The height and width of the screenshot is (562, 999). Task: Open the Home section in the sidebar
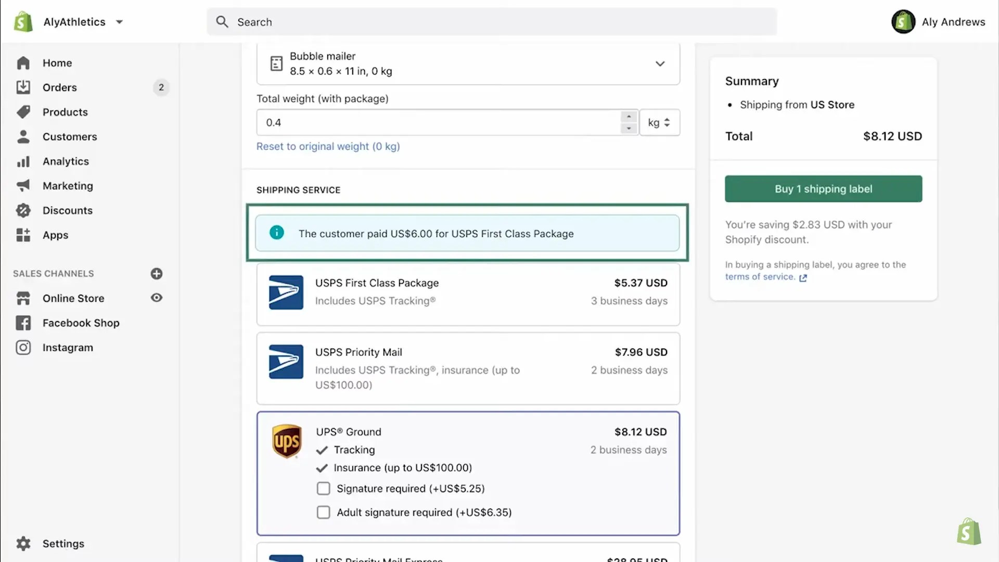[57, 63]
